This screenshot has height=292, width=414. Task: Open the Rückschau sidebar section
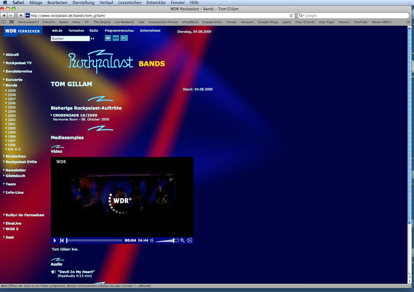(x=15, y=156)
